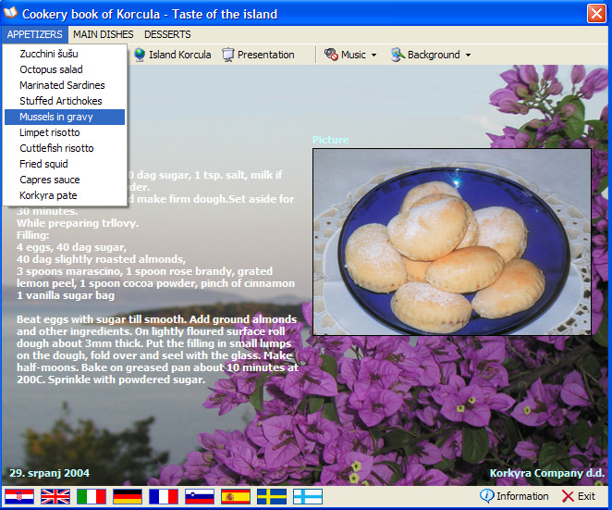Open the MAIN DISHES menu
612x510 pixels.
point(103,34)
